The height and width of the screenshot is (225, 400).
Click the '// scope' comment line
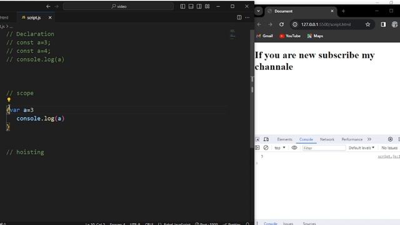click(20, 93)
